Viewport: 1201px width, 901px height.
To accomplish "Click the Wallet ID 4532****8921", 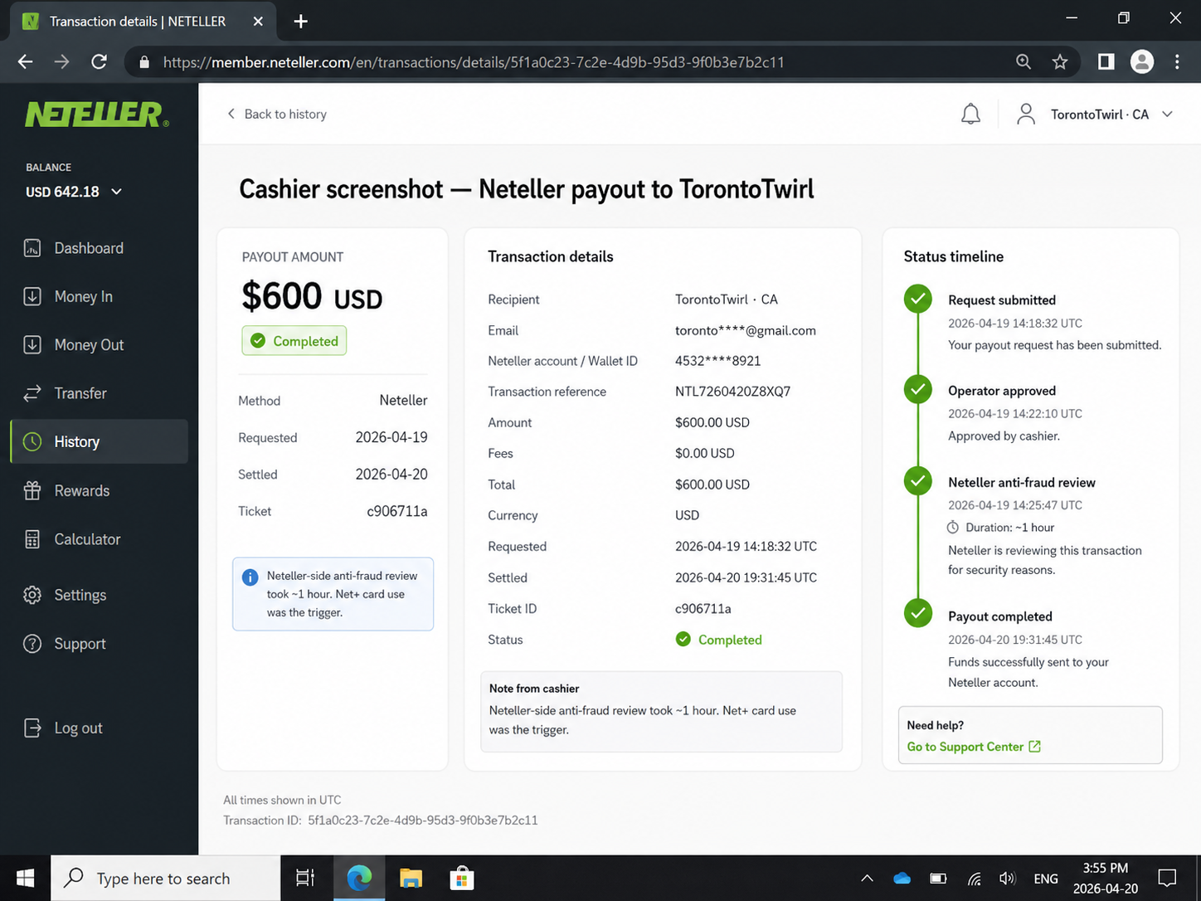I will coord(717,361).
